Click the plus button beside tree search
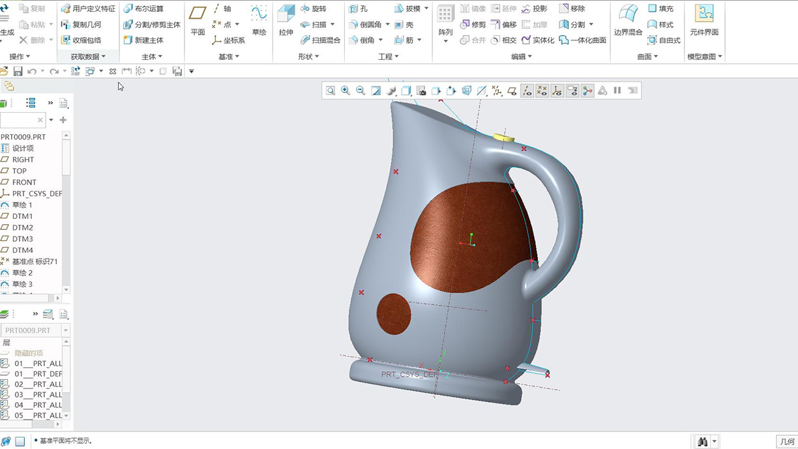The width and height of the screenshot is (798, 449). (x=63, y=120)
